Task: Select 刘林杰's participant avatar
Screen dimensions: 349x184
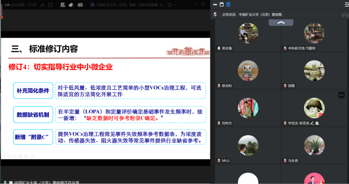Action: [x=248, y=108]
